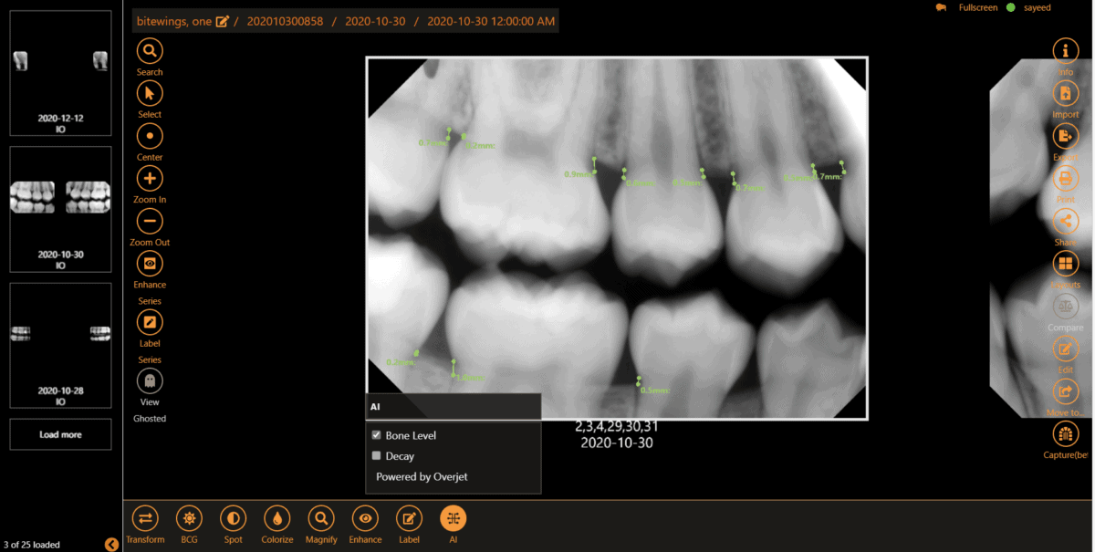Open the Colorize tool
1095x552 pixels.
[276, 518]
